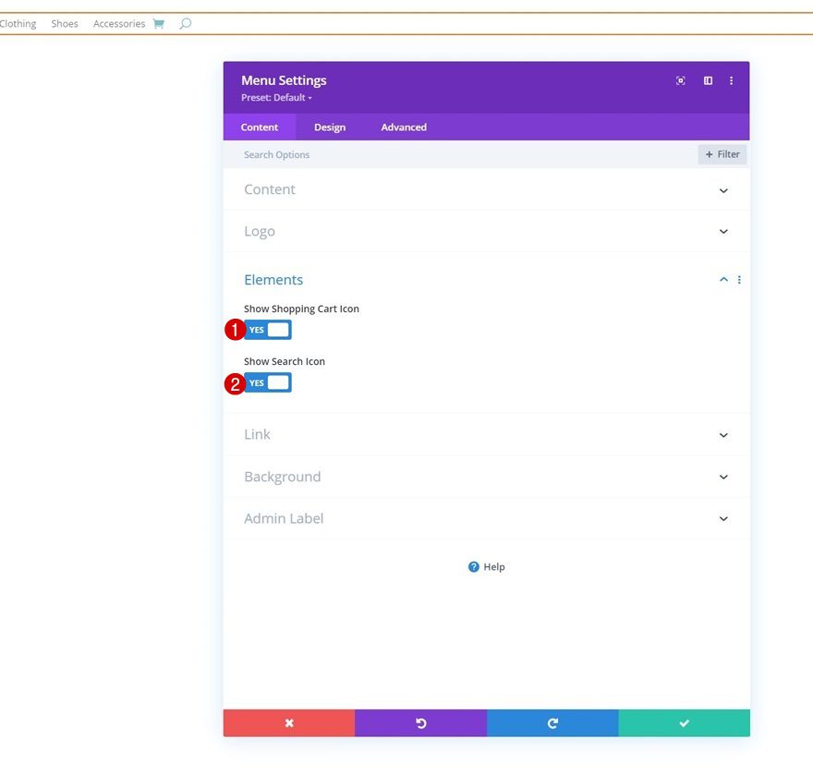Click the Filter button
The image size is (813, 775).
coord(722,154)
